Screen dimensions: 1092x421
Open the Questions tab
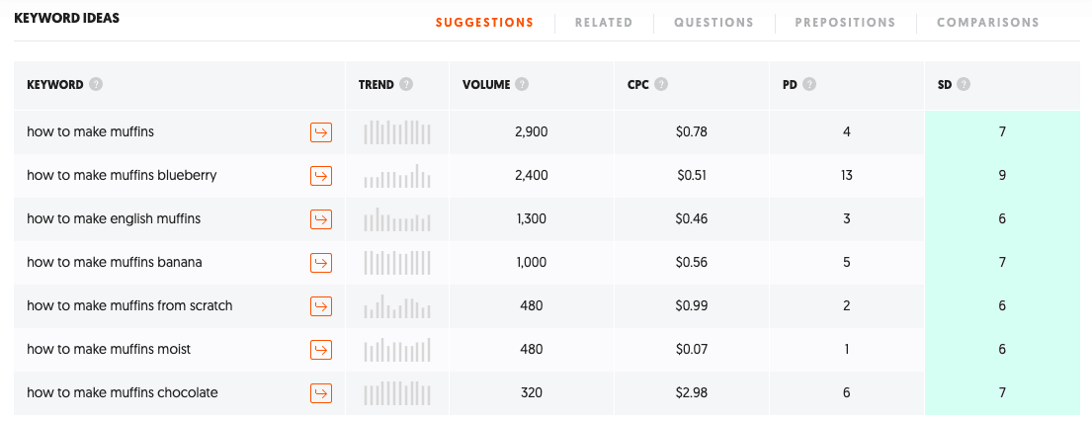coord(714,23)
